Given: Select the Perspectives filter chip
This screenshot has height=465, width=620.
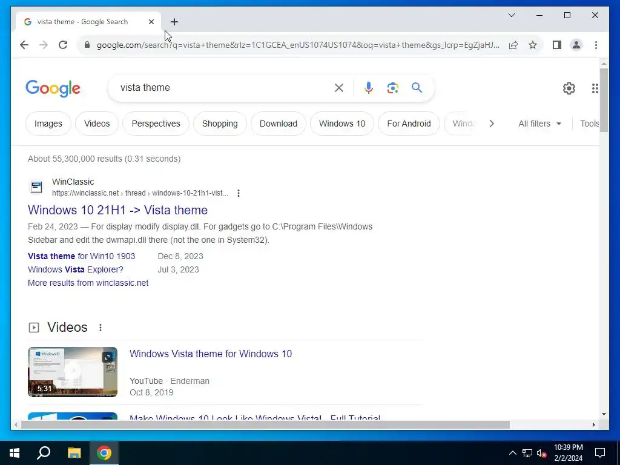Looking at the screenshot, I should pos(156,124).
